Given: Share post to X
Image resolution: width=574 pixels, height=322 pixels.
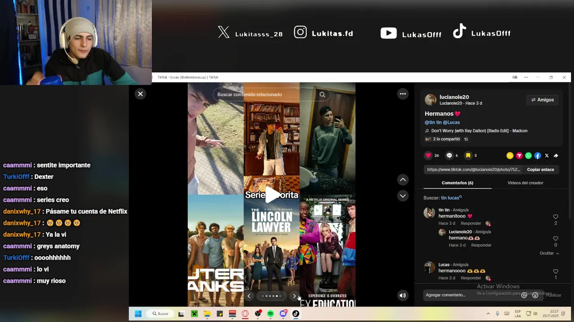Looking at the screenshot, I should (x=547, y=156).
